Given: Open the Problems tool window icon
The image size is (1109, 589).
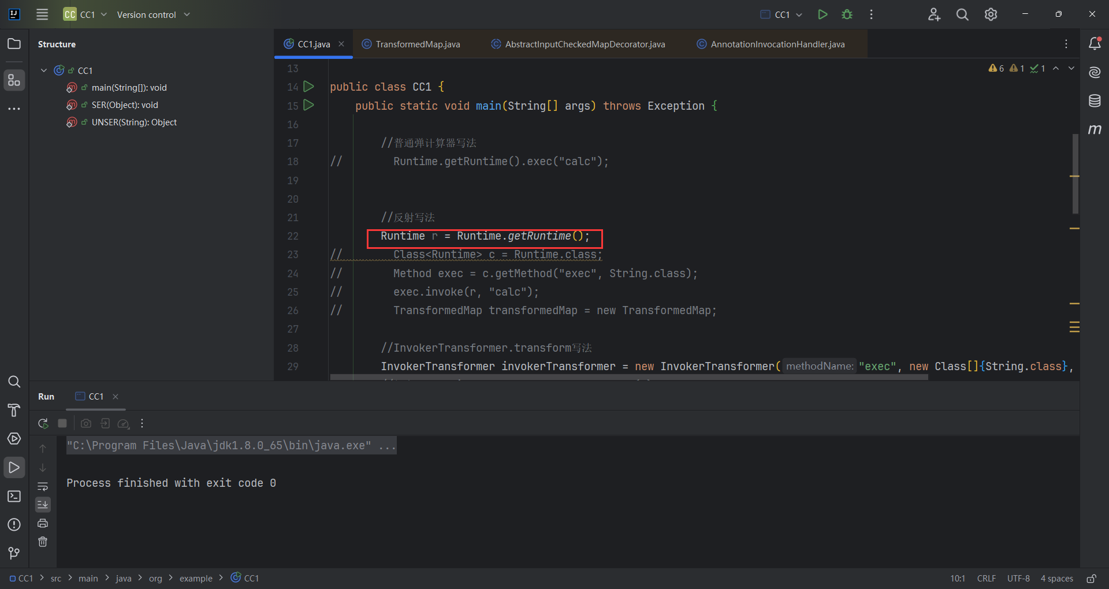Looking at the screenshot, I should click(x=14, y=524).
